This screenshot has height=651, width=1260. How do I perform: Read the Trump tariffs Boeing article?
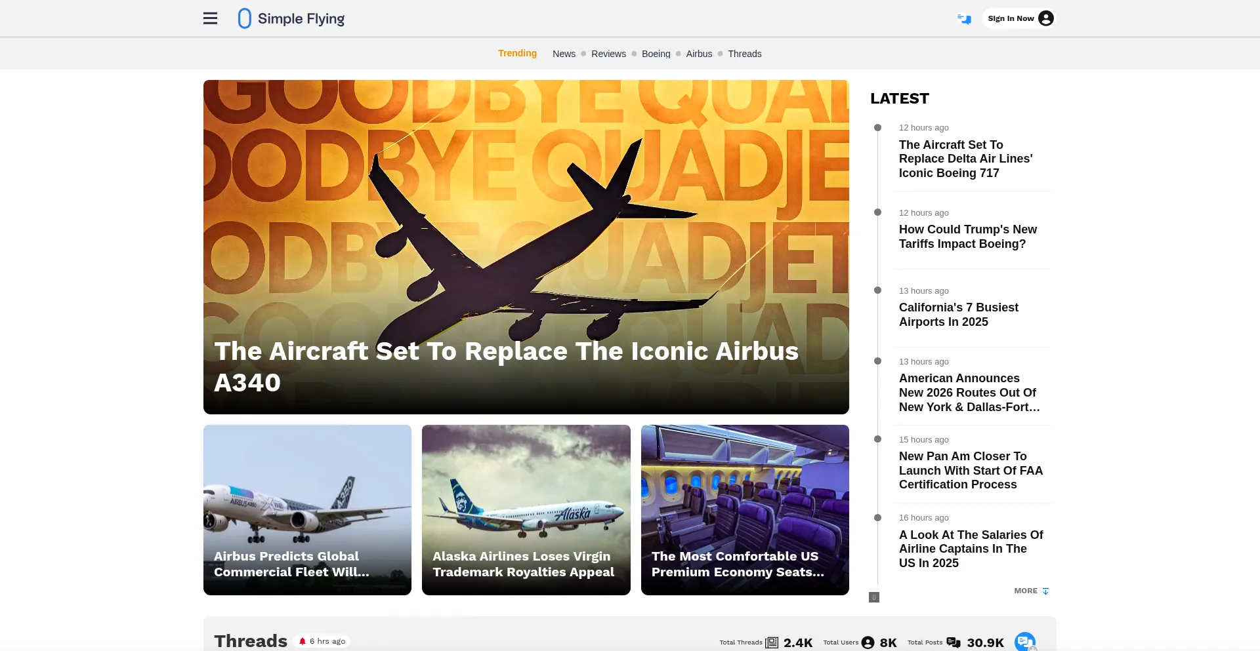coord(967,237)
